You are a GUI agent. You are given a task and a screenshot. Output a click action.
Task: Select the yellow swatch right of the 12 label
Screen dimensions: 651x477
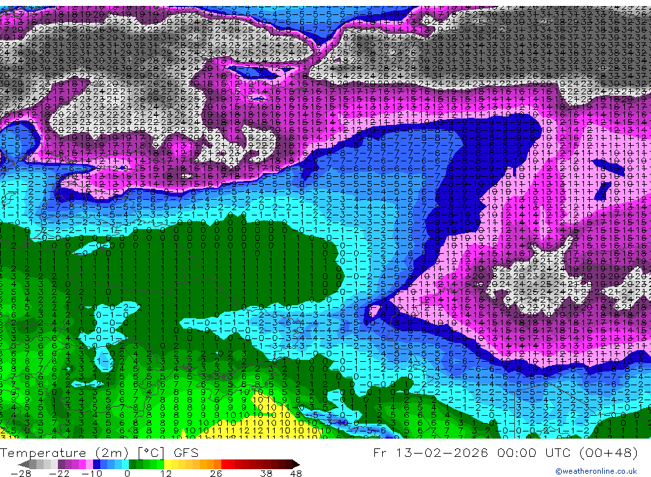click(167, 465)
